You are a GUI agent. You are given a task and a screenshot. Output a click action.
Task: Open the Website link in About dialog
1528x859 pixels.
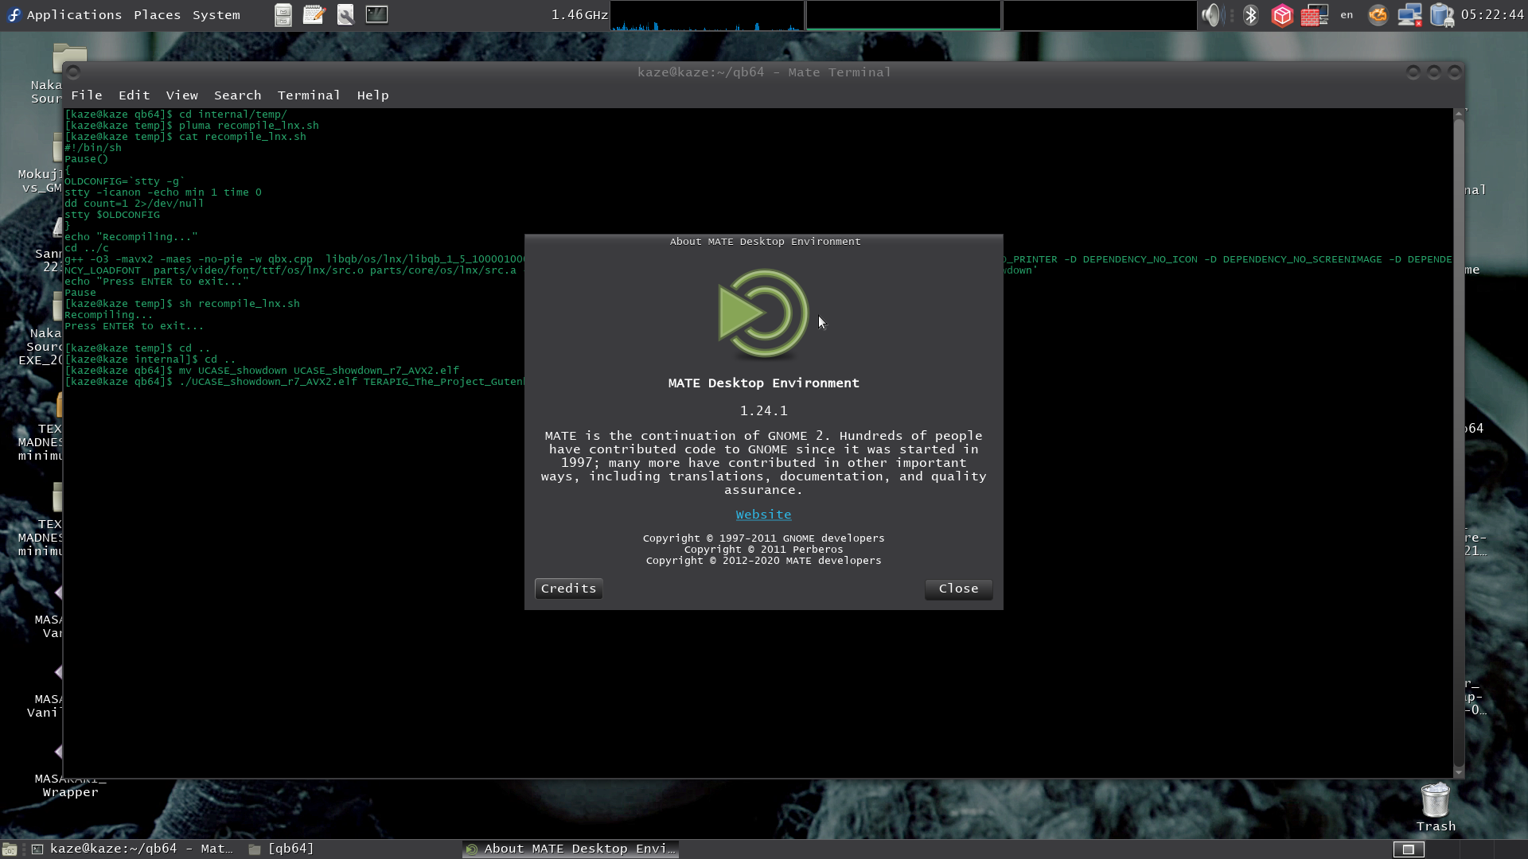pos(763,515)
